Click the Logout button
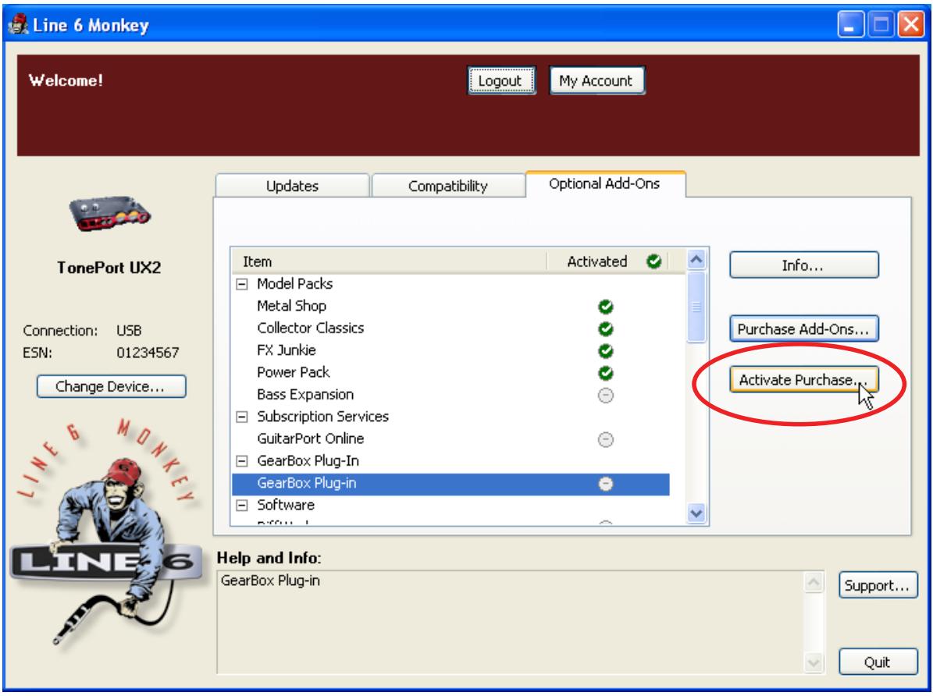 click(500, 80)
